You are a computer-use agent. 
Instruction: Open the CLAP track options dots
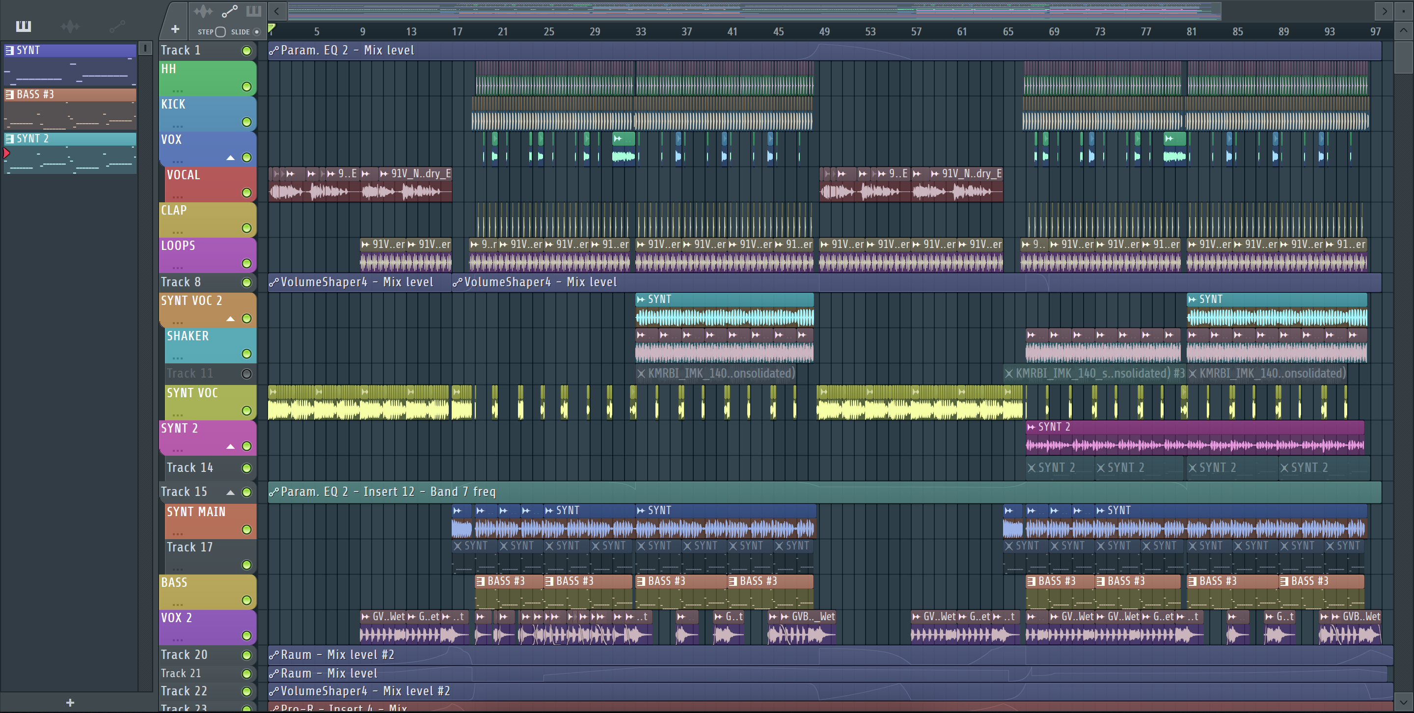pos(177,232)
